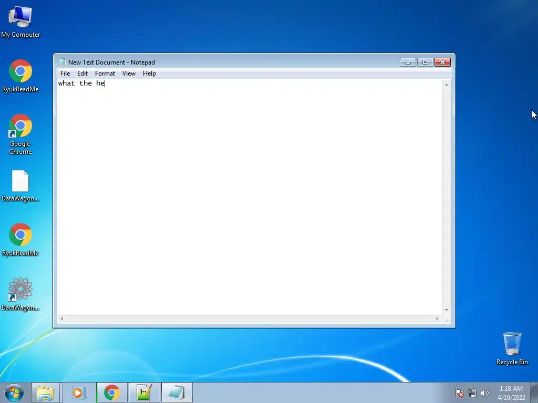This screenshot has height=403, width=538.
Task: Minimize the Notepad window
Action: (408, 62)
